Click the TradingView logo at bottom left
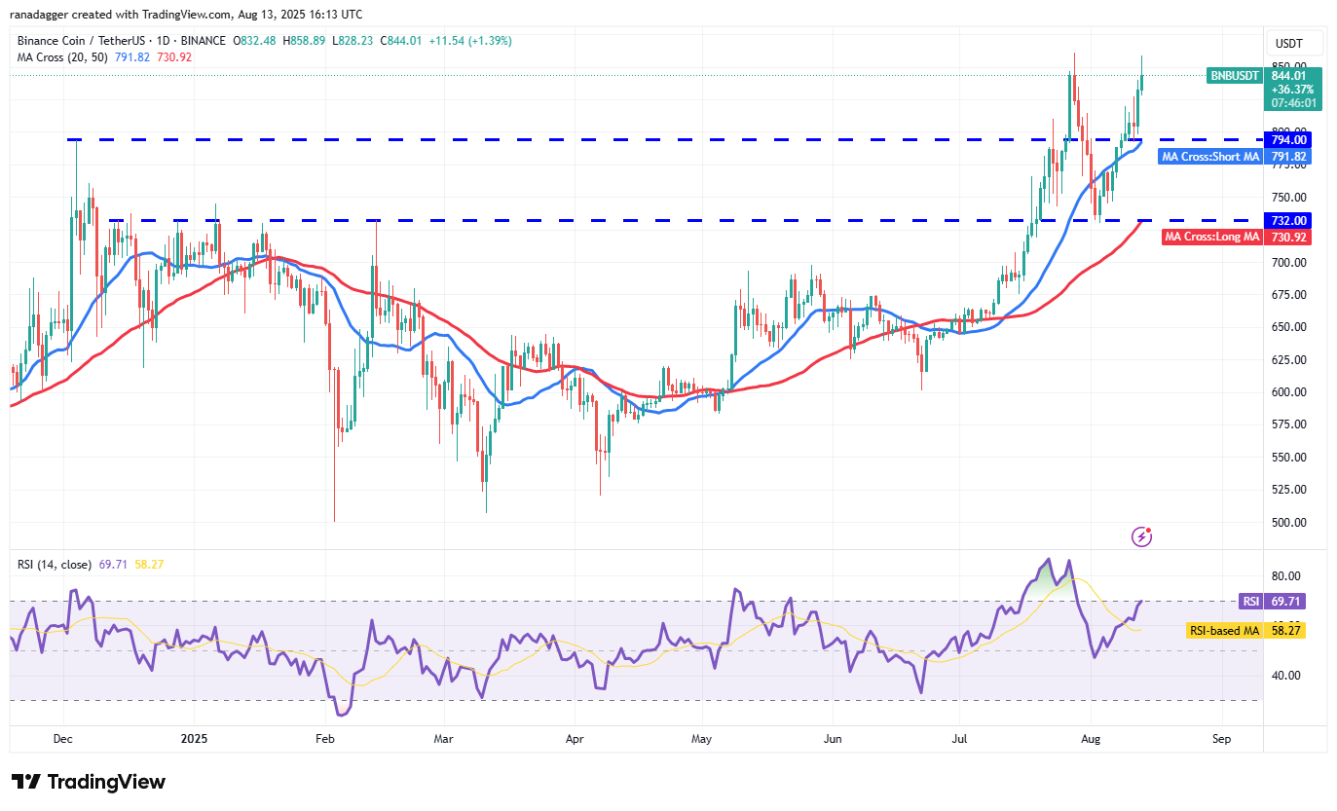 pos(89,782)
